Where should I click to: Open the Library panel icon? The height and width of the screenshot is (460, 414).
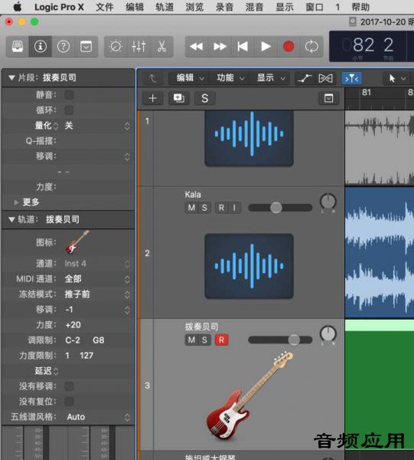point(18,46)
